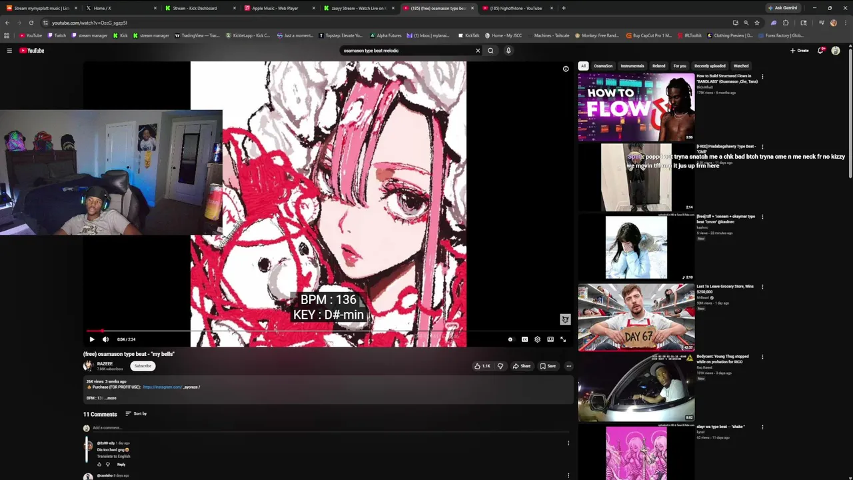Select the Related filter chip

tap(659, 66)
